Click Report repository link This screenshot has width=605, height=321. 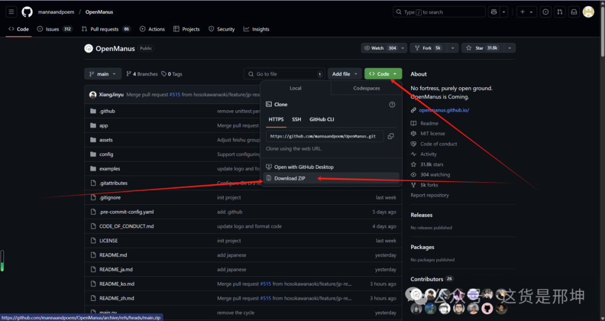pyautogui.click(x=430, y=195)
